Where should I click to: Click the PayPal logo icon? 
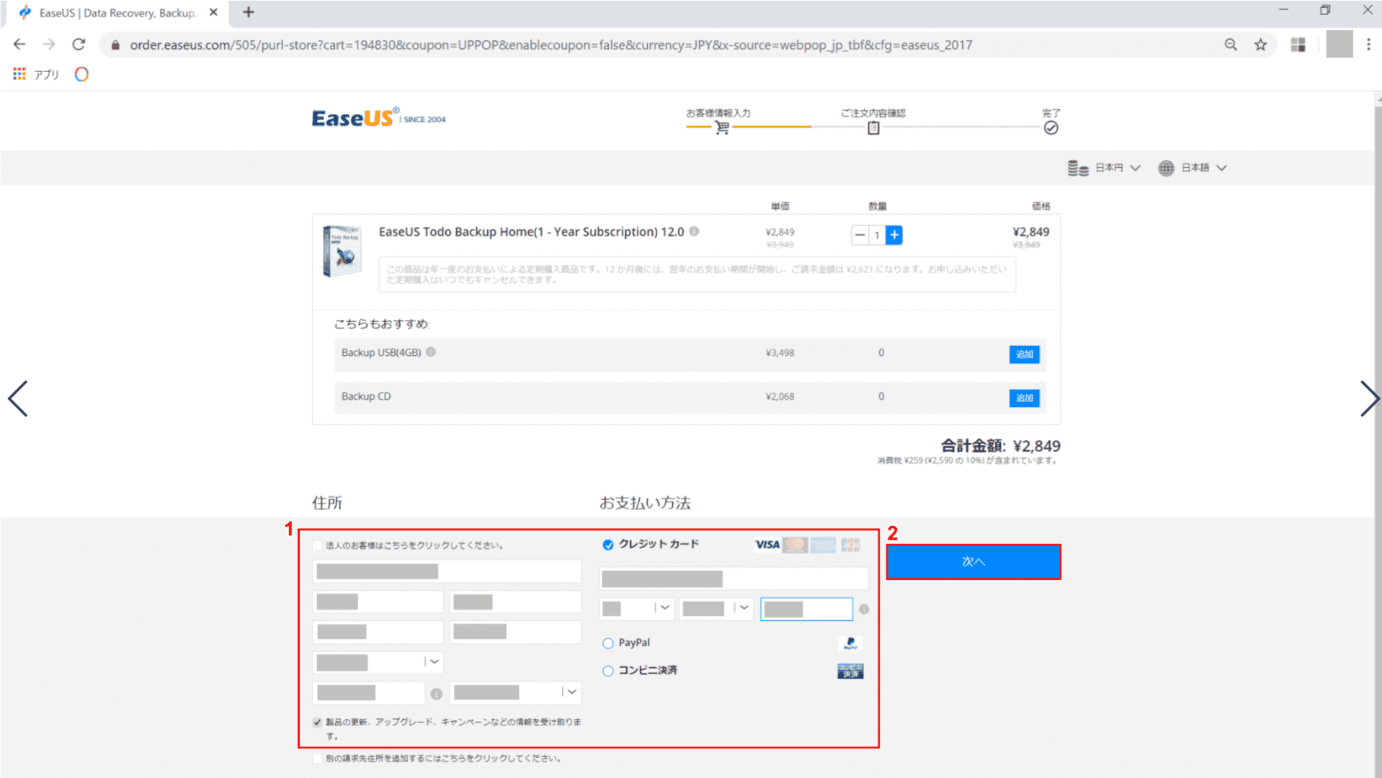point(850,643)
